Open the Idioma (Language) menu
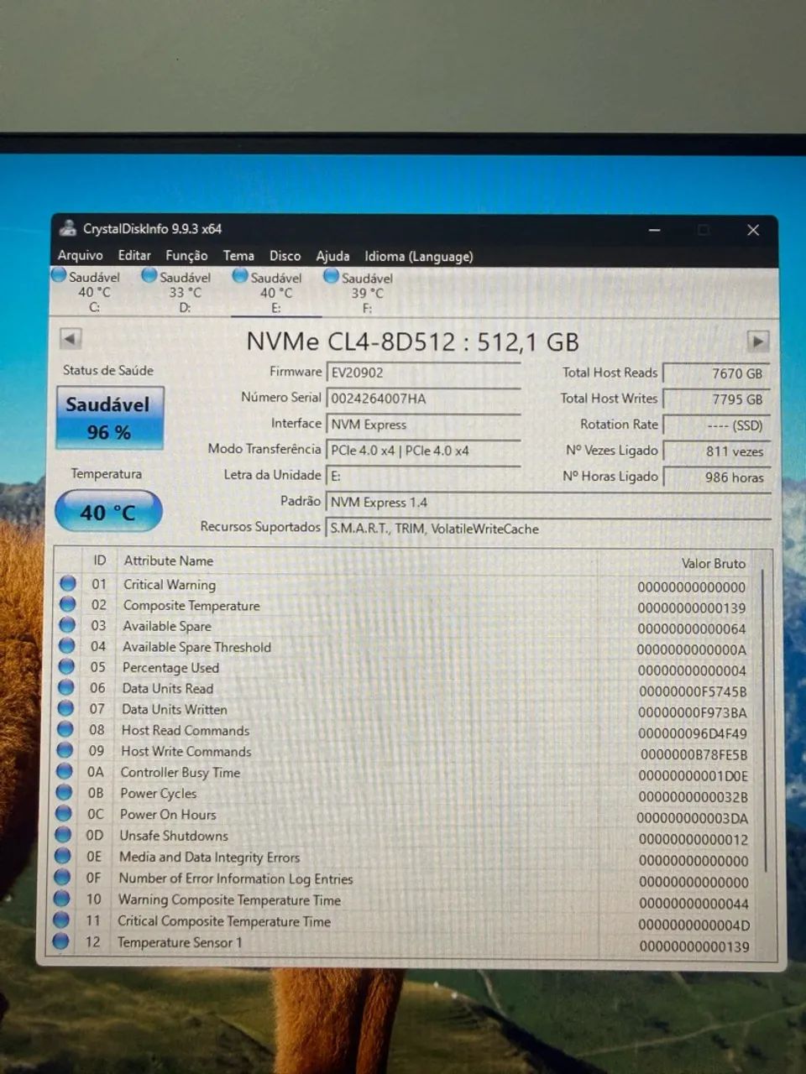Viewport: 806px width, 1074px height. [418, 257]
